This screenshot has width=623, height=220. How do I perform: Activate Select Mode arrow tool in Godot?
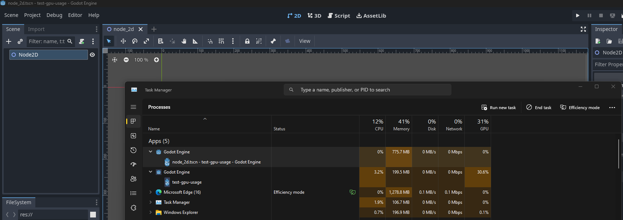pos(109,41)
